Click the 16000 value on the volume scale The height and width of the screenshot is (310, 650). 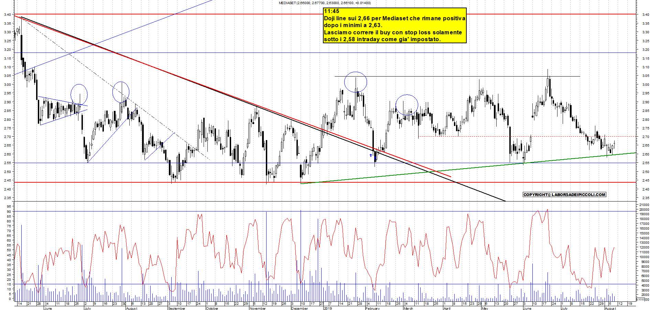point(644,229)
